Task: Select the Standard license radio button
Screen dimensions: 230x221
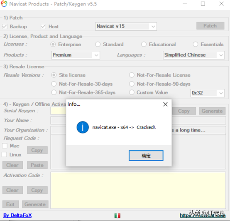Action: pos(98,44)
